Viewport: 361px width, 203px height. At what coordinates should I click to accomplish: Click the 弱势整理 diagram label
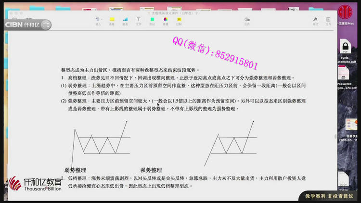point(76,170)
